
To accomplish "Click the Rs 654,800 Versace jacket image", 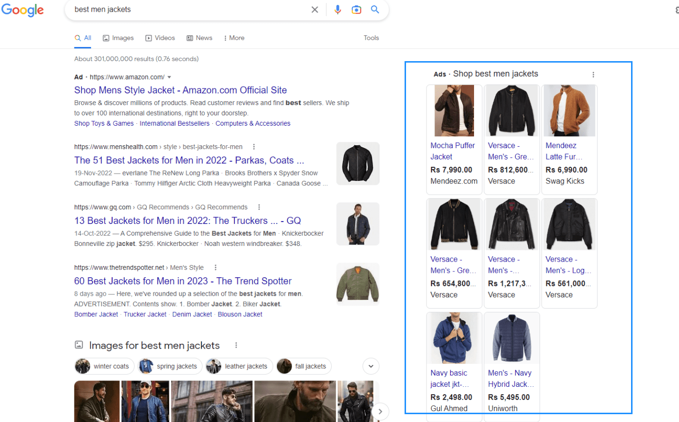I will tap(454, 224).
